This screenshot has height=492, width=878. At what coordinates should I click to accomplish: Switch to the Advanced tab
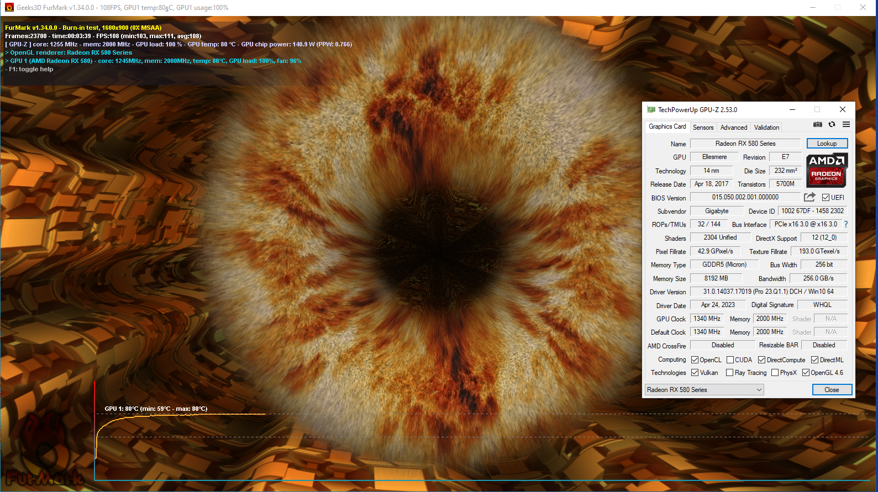click(733, 128)
